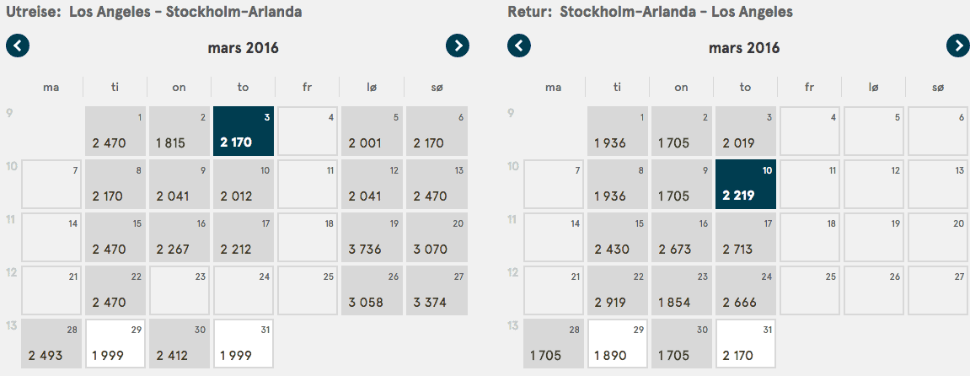Image resolution: width=970 pixels, height=376 pixels.
Task: Pick outbound March 19 priced 3 736
Action: (371, 237)
